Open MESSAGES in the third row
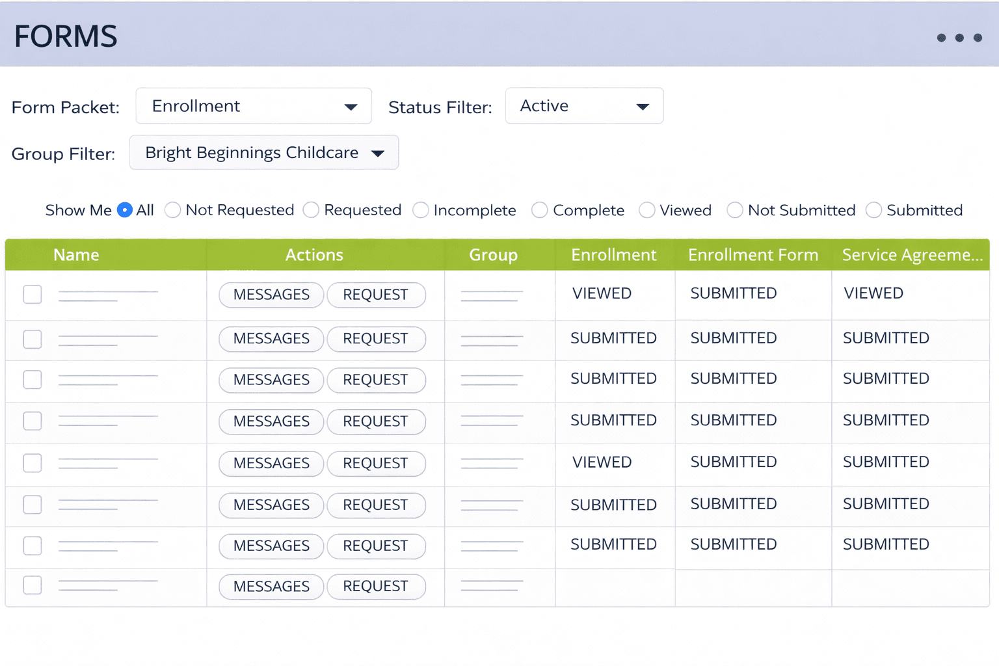 coord(271,380)
